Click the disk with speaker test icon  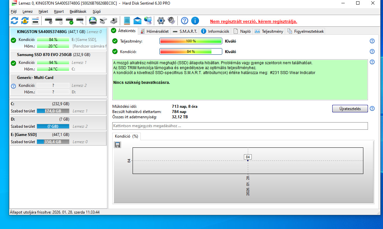click(x=48, y=21)
